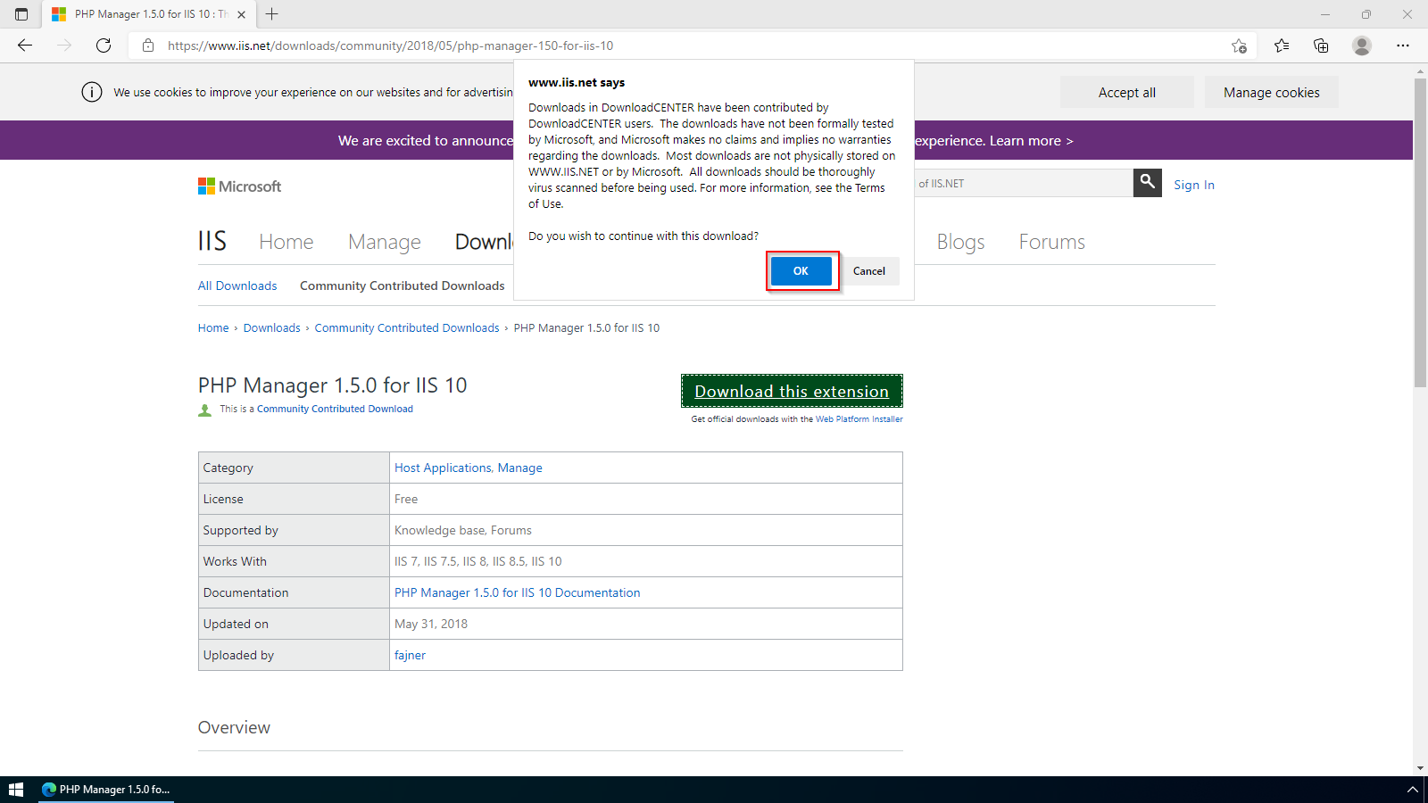Click the Learn more announcement link
The height and width of the screenshot is (803, 1428).
(1031, 140)
